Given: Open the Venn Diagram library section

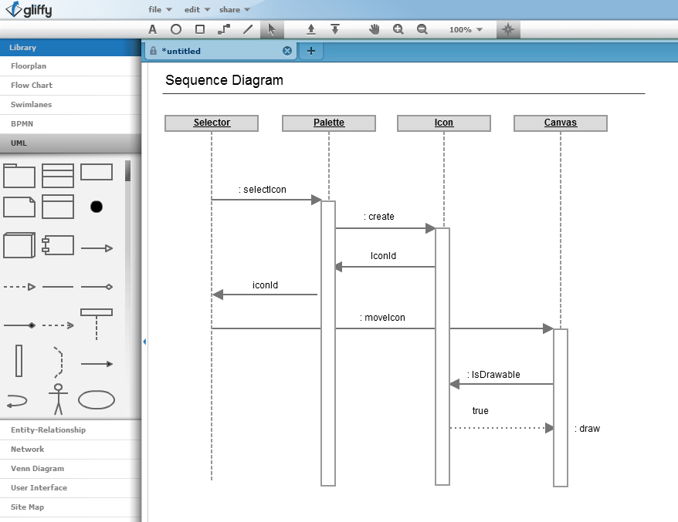Looking at the screenshot, I should [x=37, y=468].
